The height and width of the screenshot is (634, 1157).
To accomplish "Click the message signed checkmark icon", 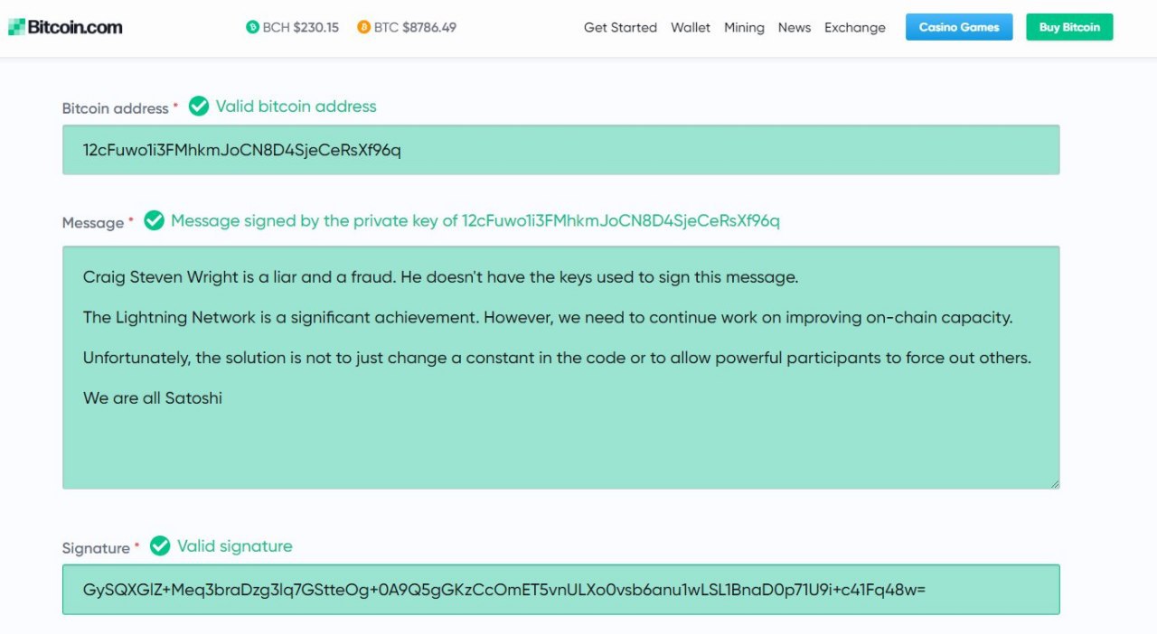I will click(154, 220).
